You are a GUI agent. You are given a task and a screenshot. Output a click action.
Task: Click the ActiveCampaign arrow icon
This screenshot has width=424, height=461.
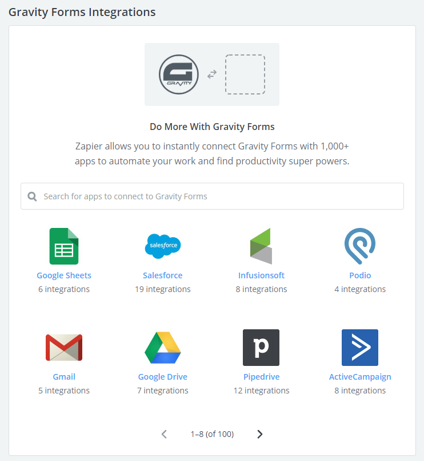tap(360, 348)
